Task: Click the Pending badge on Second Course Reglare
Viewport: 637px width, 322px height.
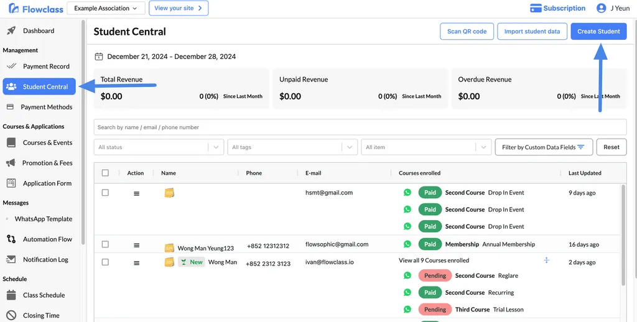Action: click(x=435, y=275)
